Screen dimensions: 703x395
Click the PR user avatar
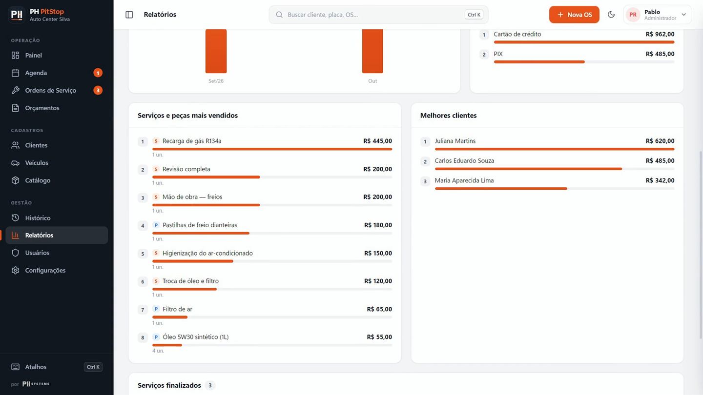(633, 15)
